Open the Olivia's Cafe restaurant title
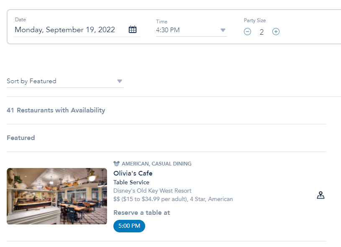 pos(133,173)
